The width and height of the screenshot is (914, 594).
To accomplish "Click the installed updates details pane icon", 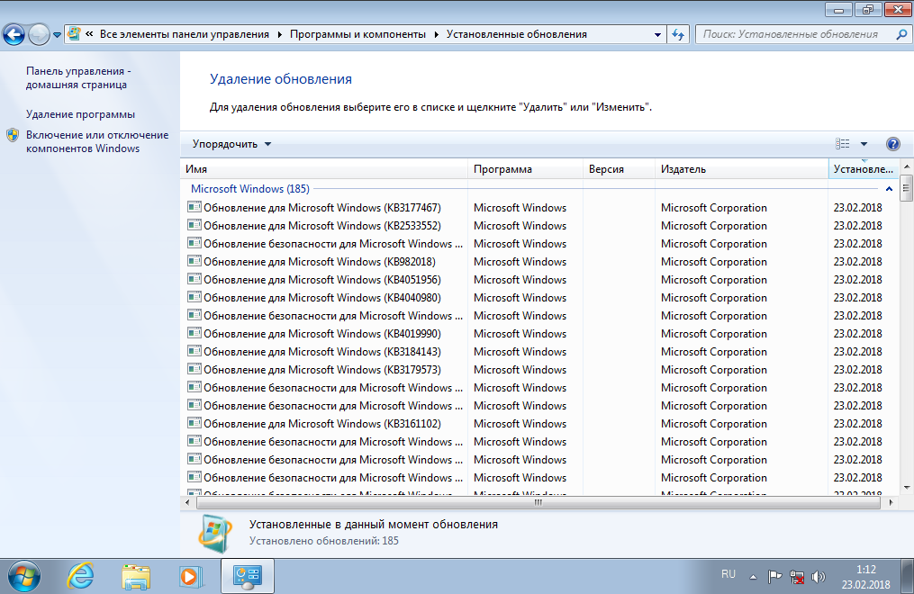I will click(x=214, y=533).
